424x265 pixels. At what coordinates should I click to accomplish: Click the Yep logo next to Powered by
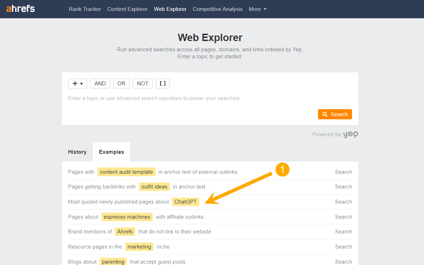point(351,134)
